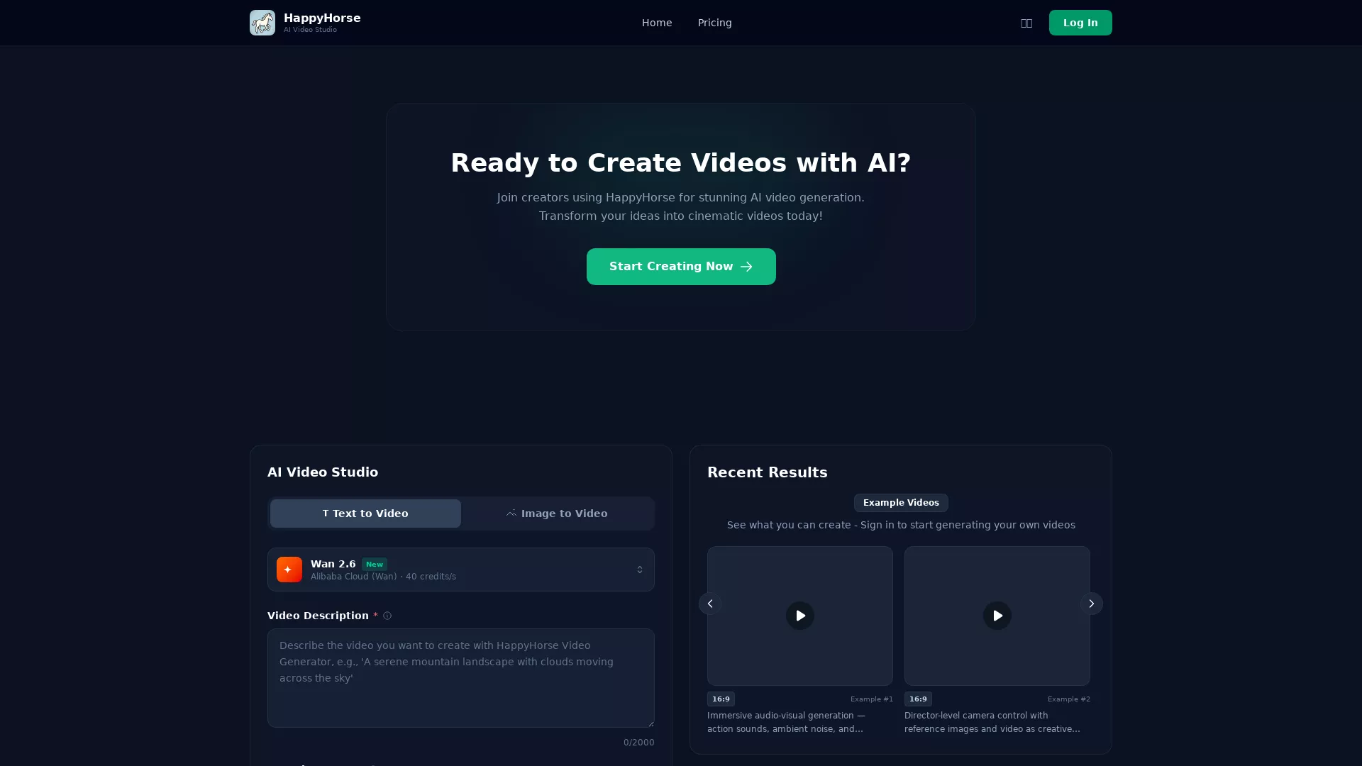This screenshot has height=766, width=1362.
Task: Click the play icon on Example #2 video
Action: [x=996, y=616]
